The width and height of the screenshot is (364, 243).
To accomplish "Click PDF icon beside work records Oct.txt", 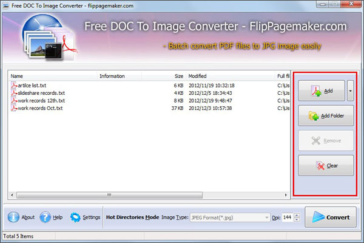I will pos(14,108).
